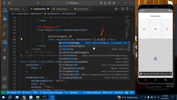The image size is (177, 100).
Task: Open the MongoDB leaf sidebar view
Action: point(4,58)
